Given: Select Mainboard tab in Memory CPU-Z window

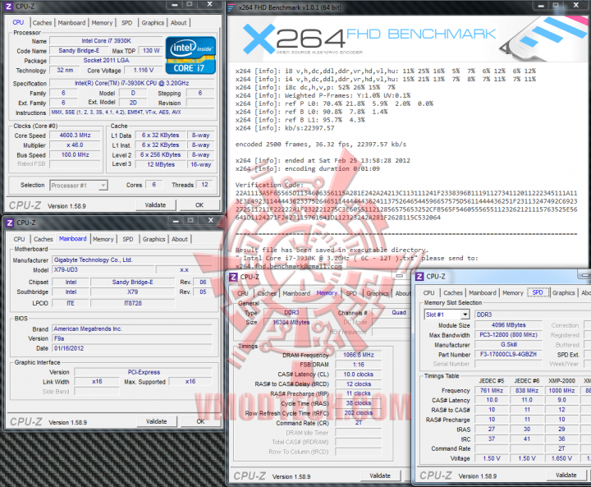Looking at the screenshot, I should pos(296,293).
